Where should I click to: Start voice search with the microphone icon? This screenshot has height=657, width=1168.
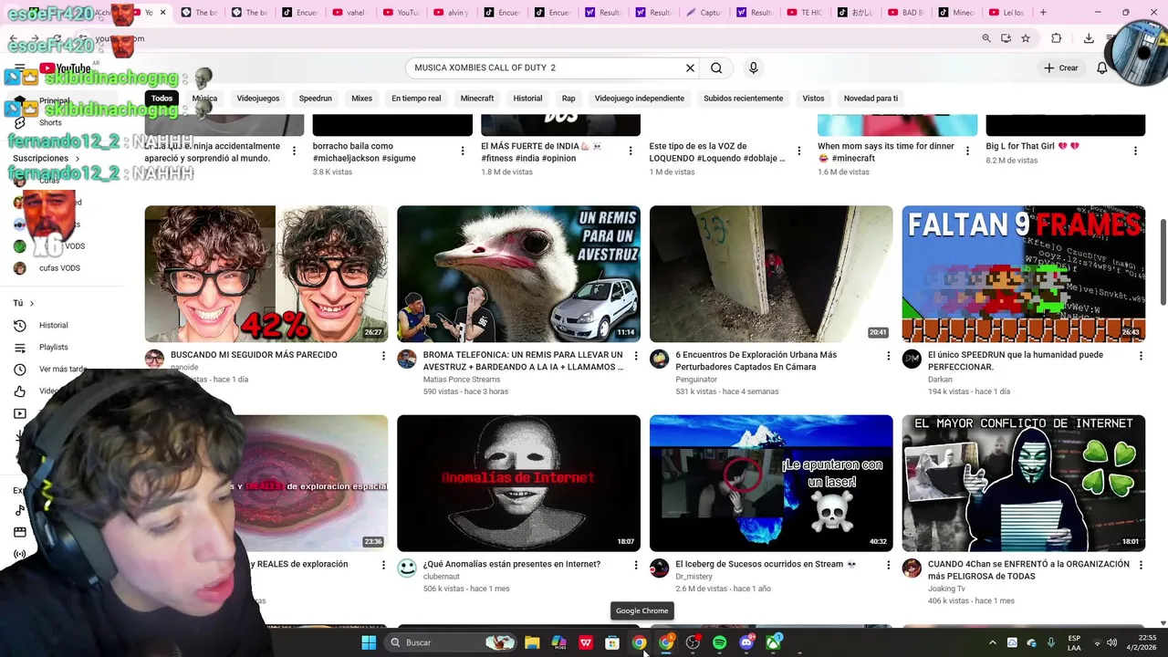click(x=753, y=68)
